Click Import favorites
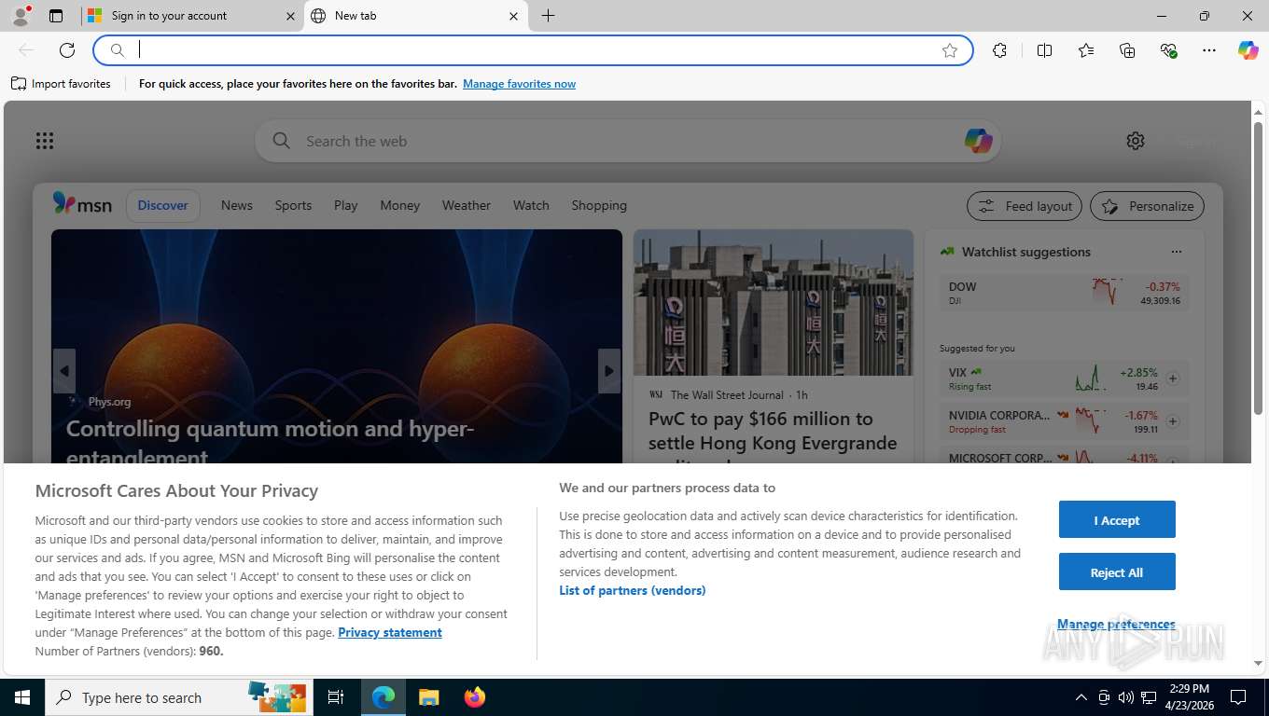The image size is (1269, 716). pyautogui.click(x=61, y=84)
